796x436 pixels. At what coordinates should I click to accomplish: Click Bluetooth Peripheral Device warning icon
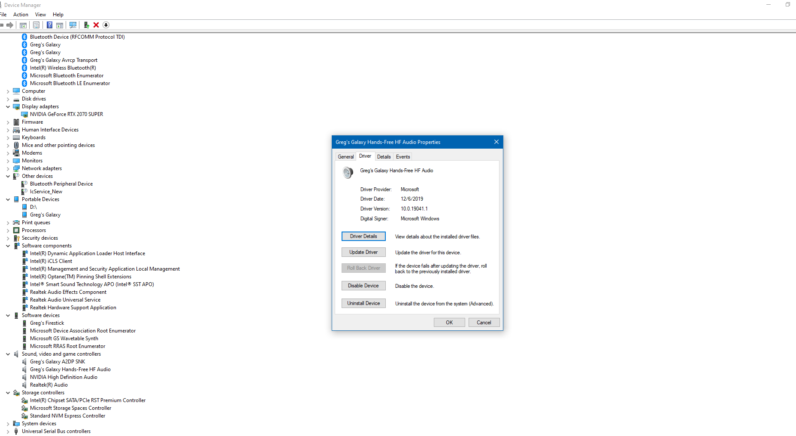pyautogui.click(x=24, y=184)
